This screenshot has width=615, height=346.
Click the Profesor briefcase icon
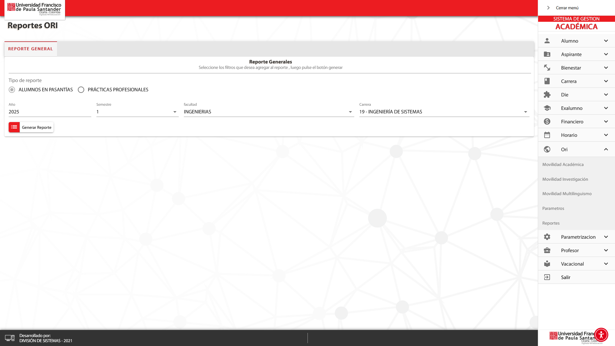coord(547,250)
